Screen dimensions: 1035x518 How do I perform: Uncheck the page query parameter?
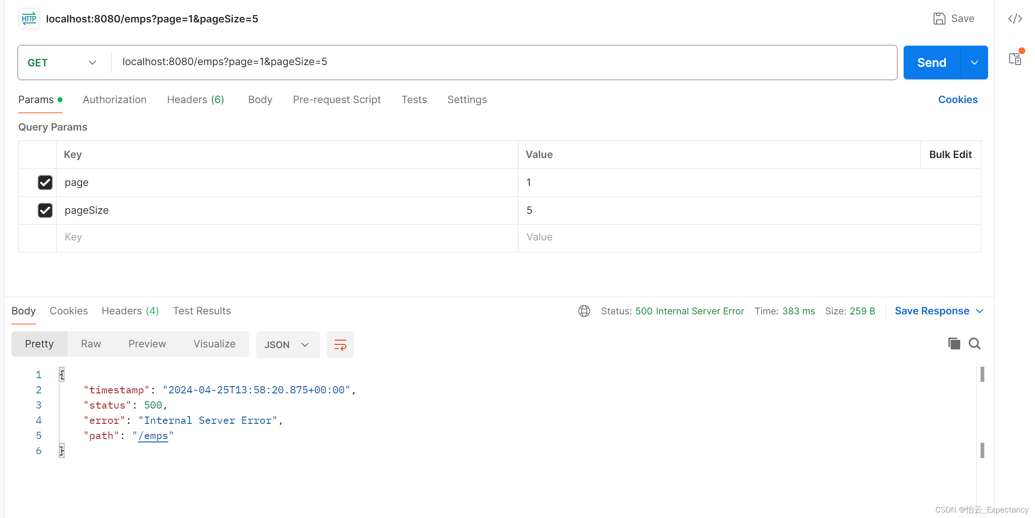[x=45, y=182]
